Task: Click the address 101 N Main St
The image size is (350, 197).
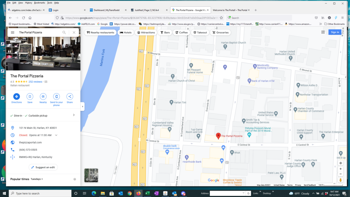Action: (x=38, y=128)
